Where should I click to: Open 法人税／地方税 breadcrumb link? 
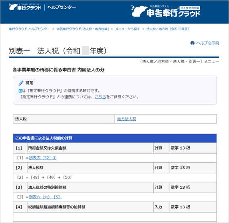point(168,29)
